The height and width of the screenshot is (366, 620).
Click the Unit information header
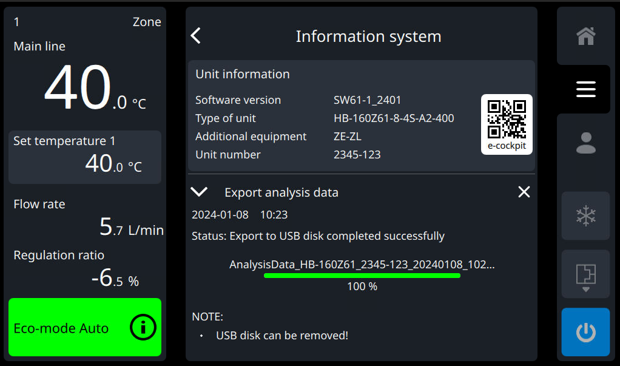pyautogui.click(x=243, y=74)
